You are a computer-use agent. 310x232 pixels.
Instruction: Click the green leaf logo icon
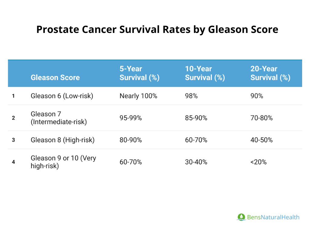241,217
